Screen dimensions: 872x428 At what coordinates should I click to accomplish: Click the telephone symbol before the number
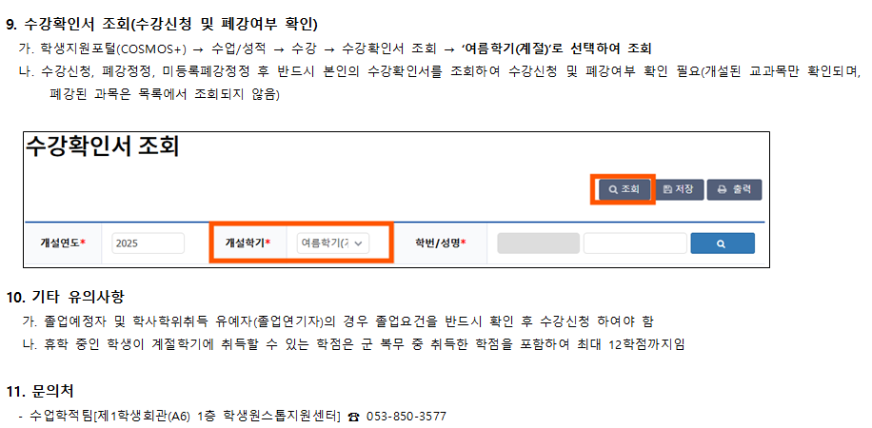(353, 417)
